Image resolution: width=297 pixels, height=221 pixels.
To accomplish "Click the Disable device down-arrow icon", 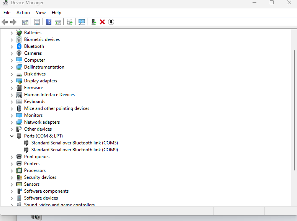I will 111,22.
